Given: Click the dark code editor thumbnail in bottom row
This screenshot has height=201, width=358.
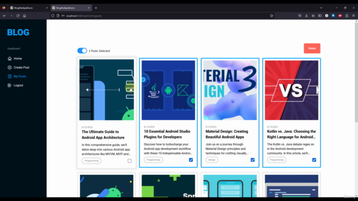Looking at the screenshot, I should tap(291, 186).
